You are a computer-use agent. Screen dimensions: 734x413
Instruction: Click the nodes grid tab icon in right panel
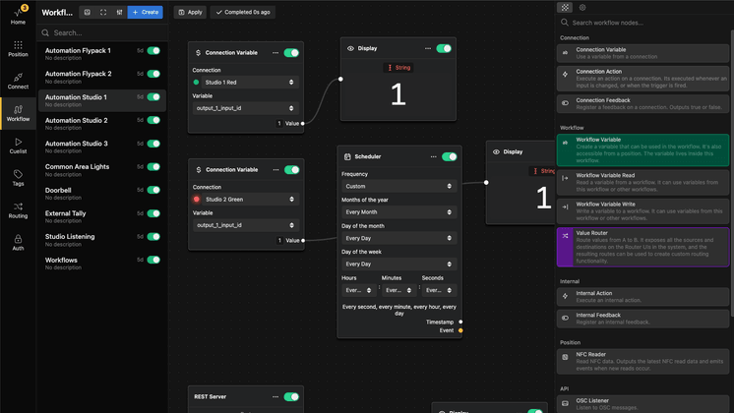[565, 7]
